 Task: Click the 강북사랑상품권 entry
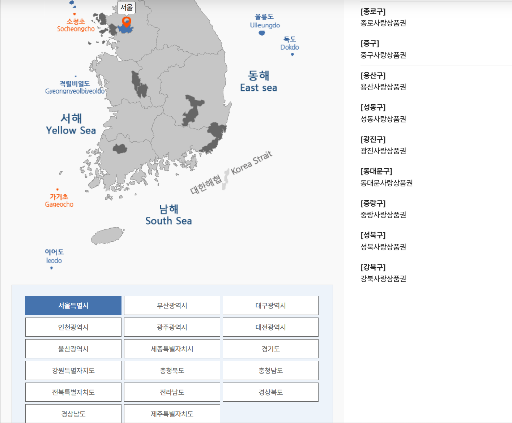(384, 279)
